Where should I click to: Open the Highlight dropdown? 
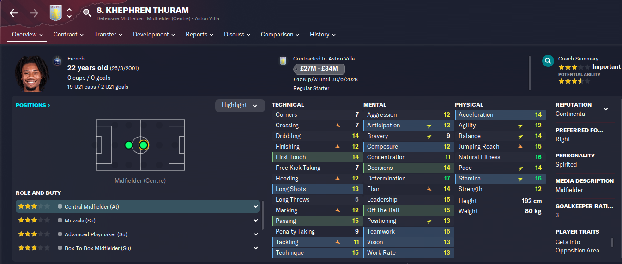pyautogui.click(x=240, y=105)
